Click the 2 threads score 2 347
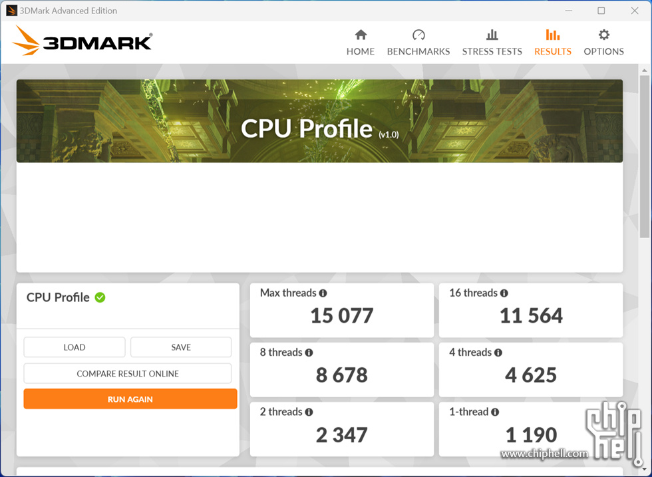The height and width of the screenshot is (477, 652). [x=342, y=435]
